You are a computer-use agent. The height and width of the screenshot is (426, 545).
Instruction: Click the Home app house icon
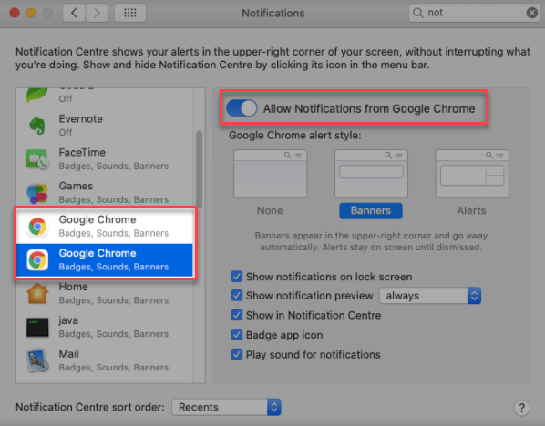click(x=37, y=294)
